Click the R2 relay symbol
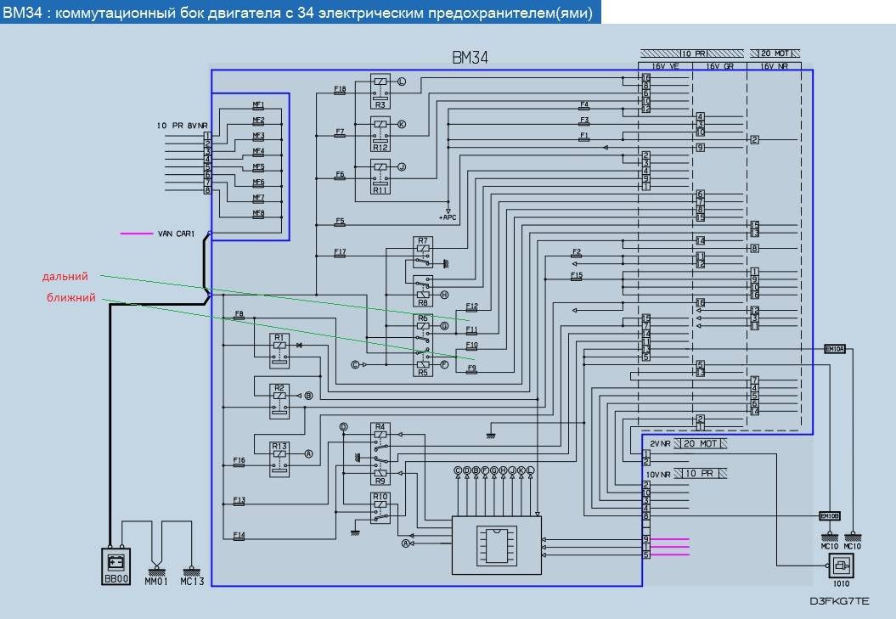 click(279, 401)
